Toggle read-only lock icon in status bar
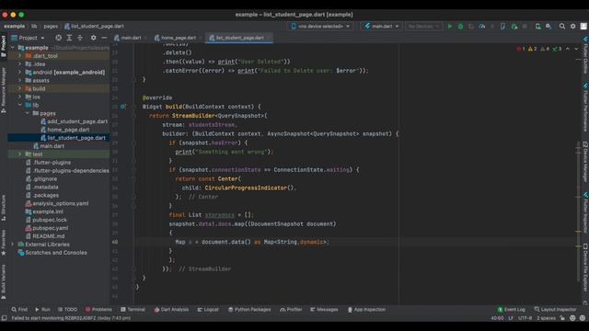Screen dimensions: 589x331 [x=562, y=318]
